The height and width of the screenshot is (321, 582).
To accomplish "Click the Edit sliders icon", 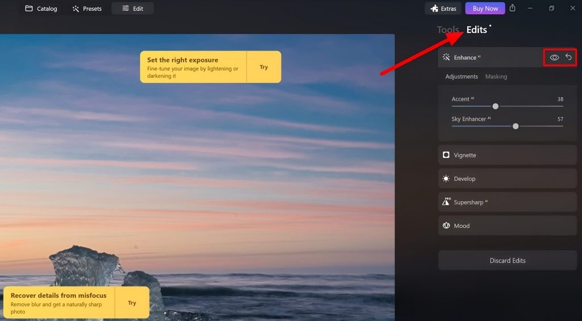I will tap(126, 8).
